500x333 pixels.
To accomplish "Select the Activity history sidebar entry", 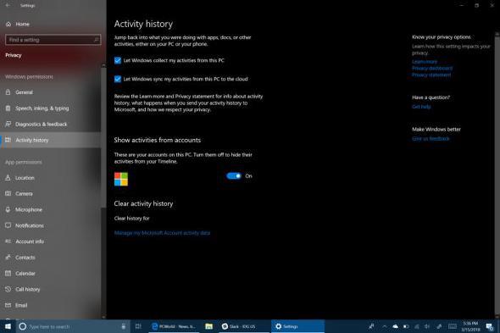I will [x=51, y=140].
